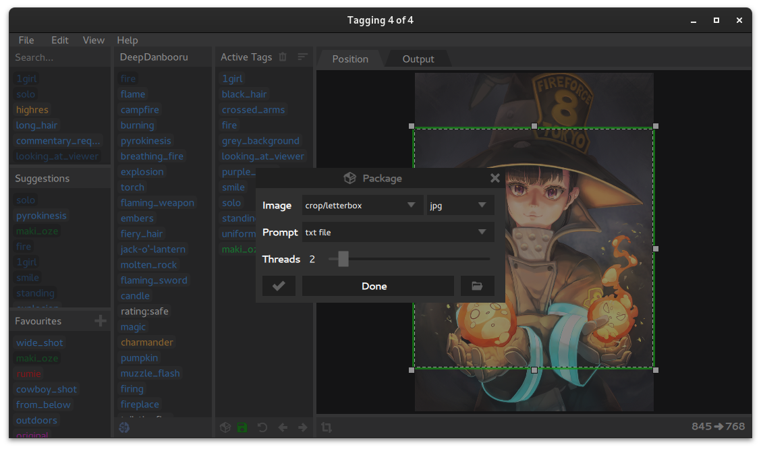Click the campfire tag
Image resolution: width=761 pixels, height=449 pixels.
(140, 110)
